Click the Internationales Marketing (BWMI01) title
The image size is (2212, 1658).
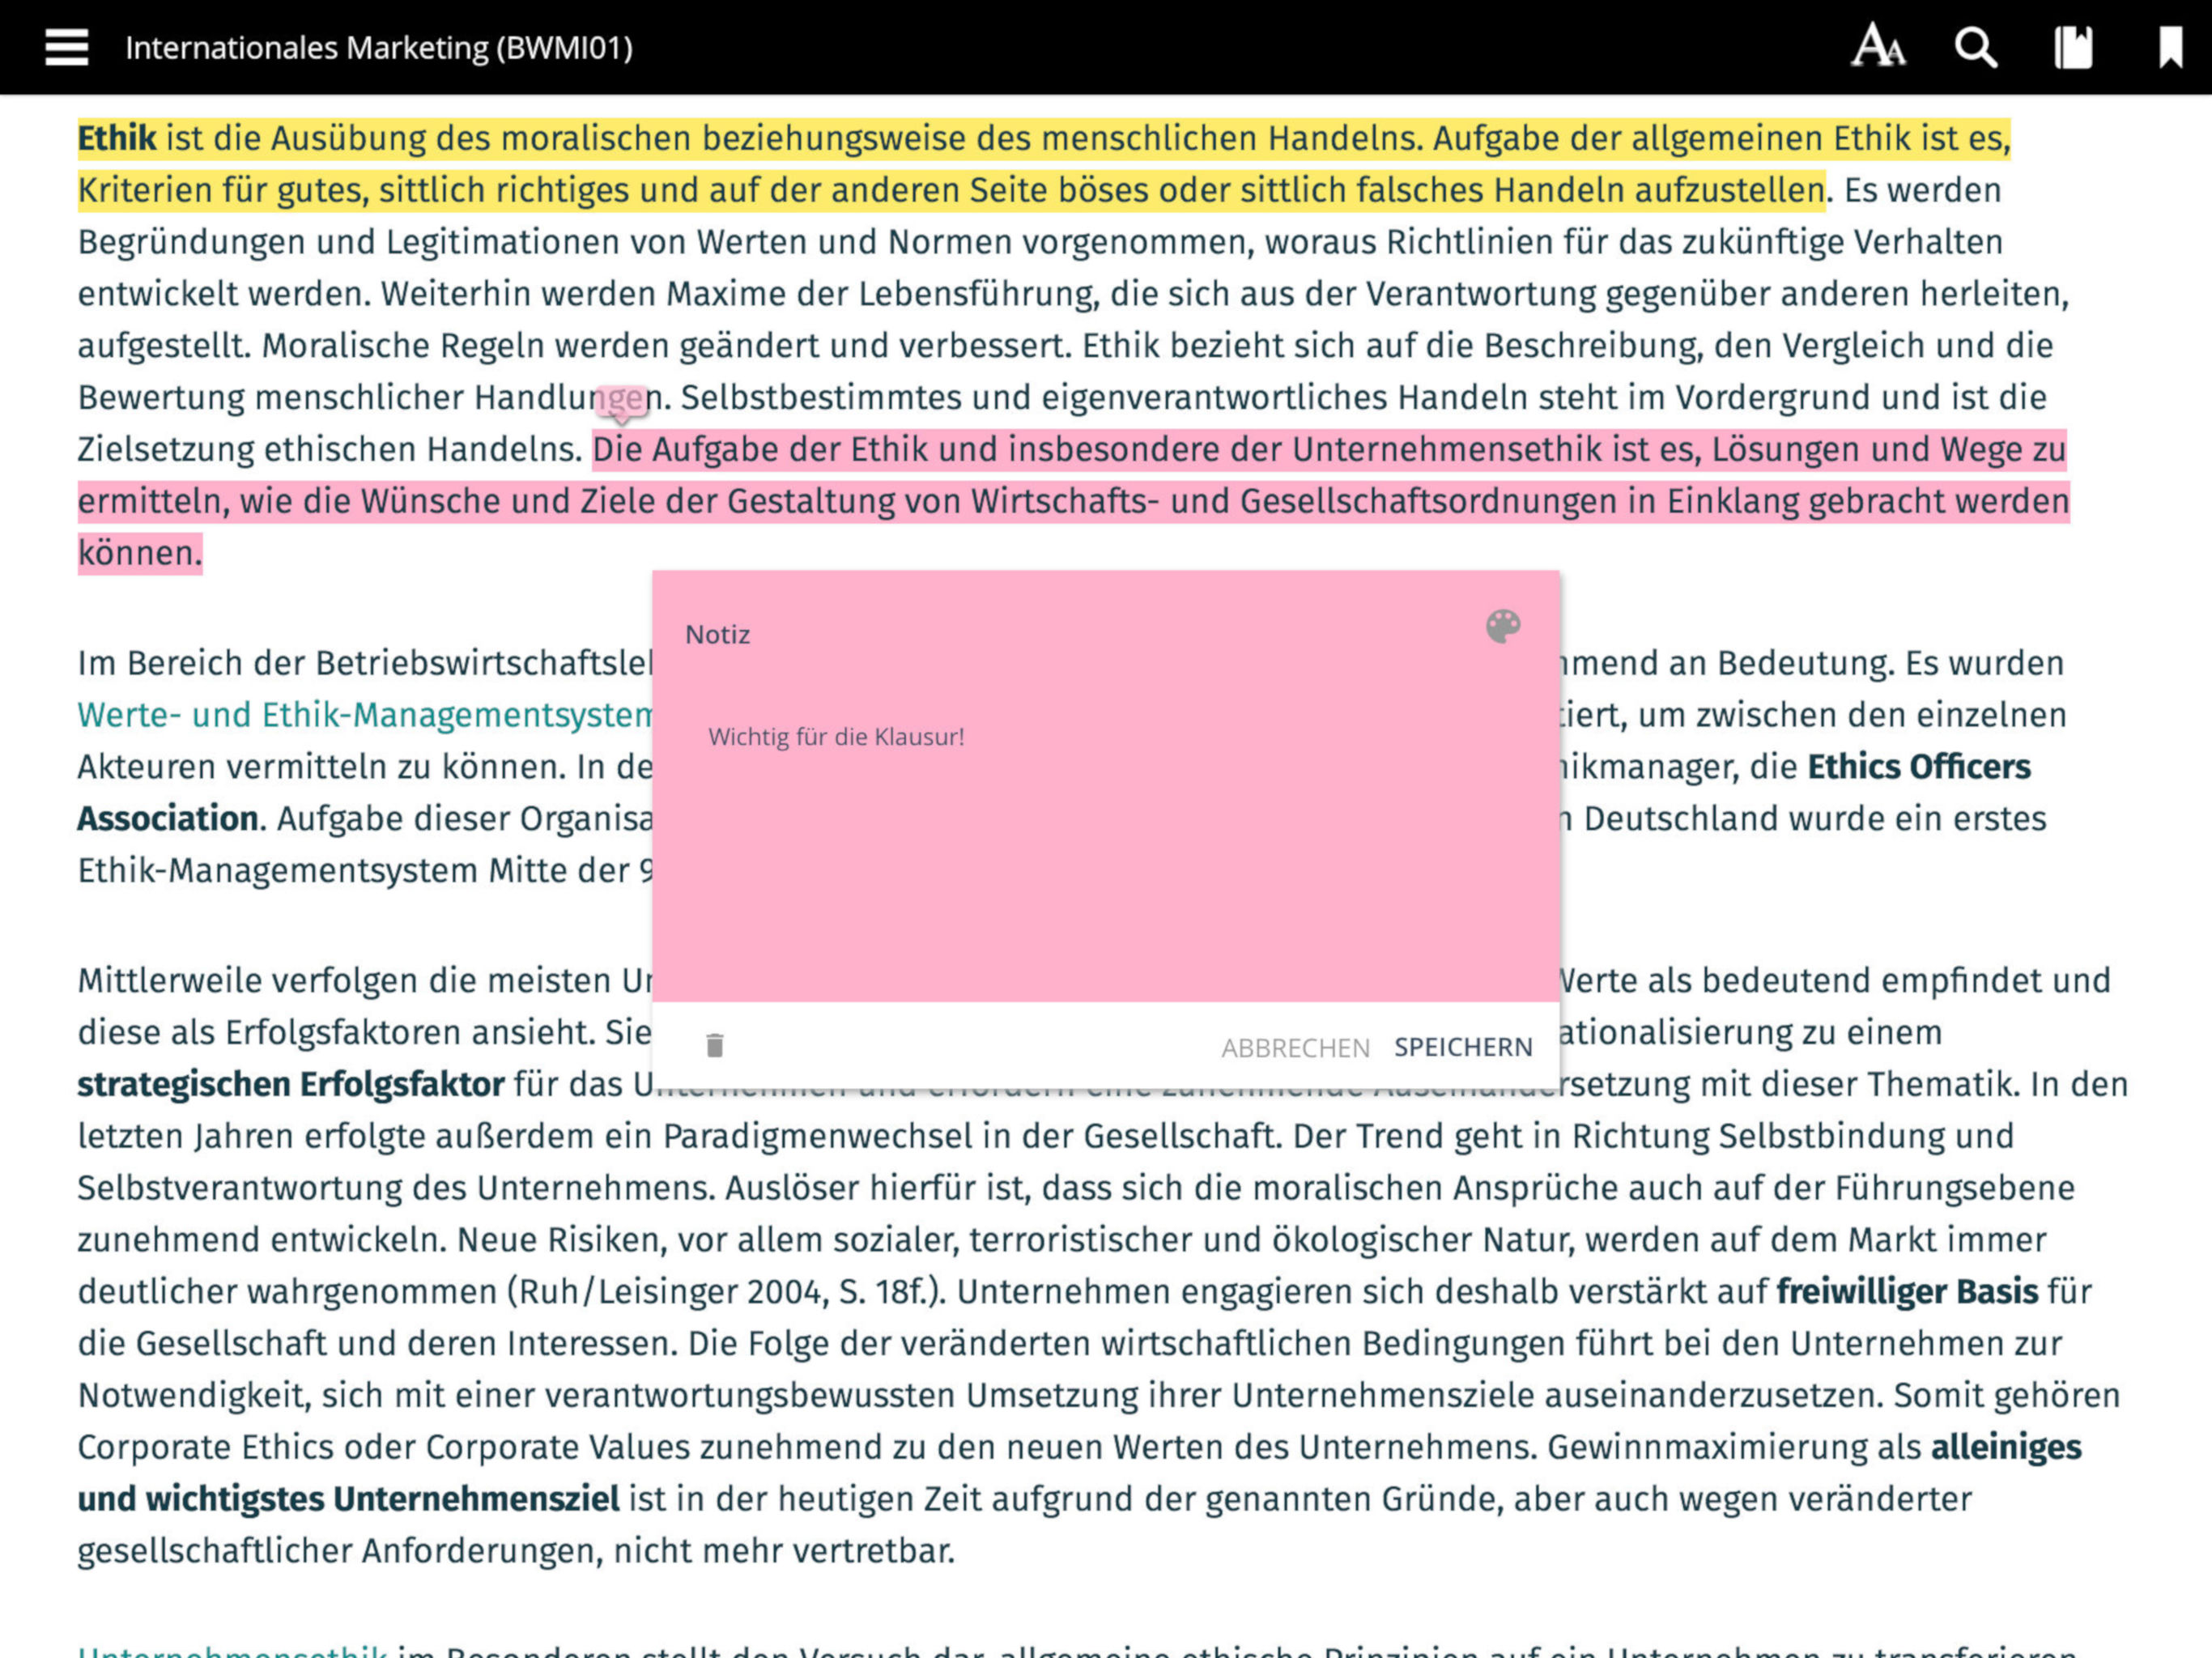tap(379, 47)
